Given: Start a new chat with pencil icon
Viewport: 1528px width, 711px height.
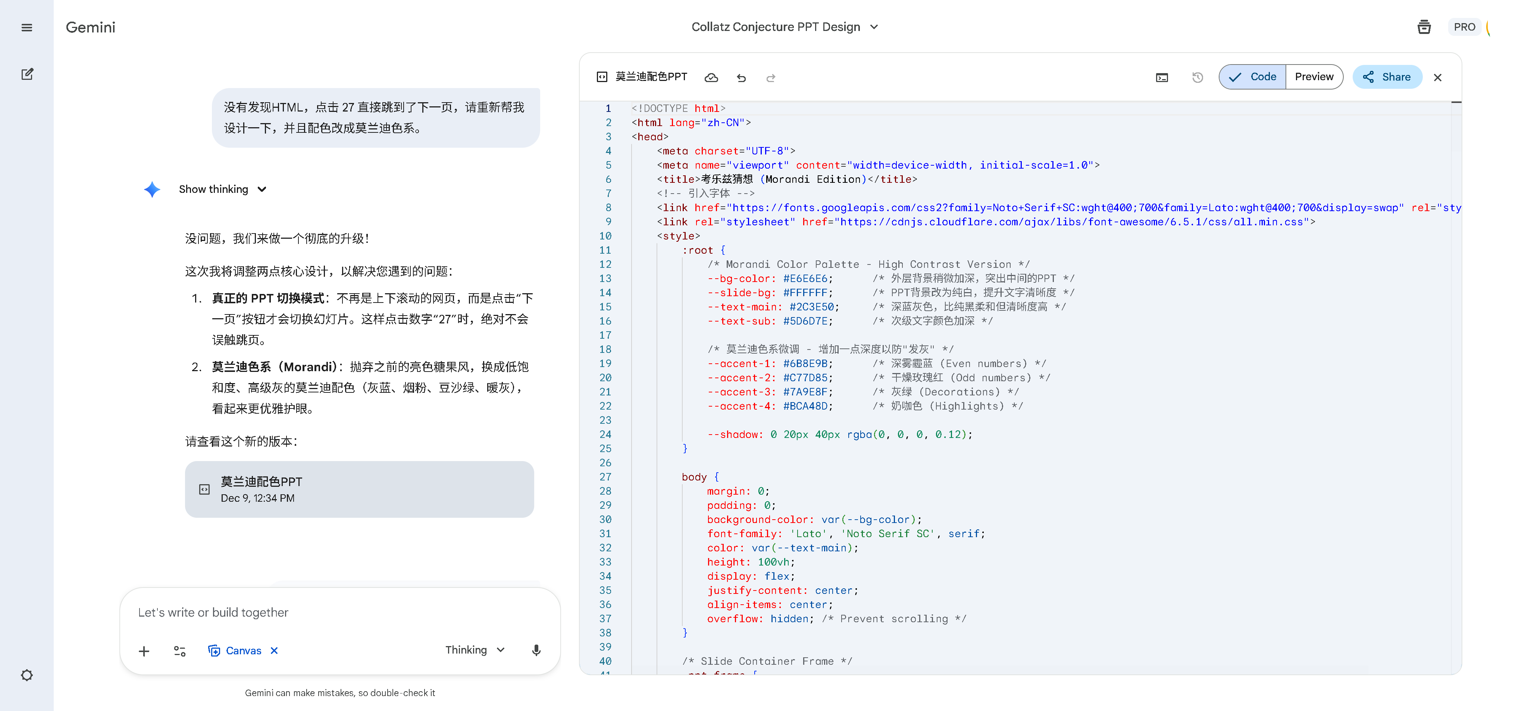Looking at the screenshot, I should coord(27,74).
